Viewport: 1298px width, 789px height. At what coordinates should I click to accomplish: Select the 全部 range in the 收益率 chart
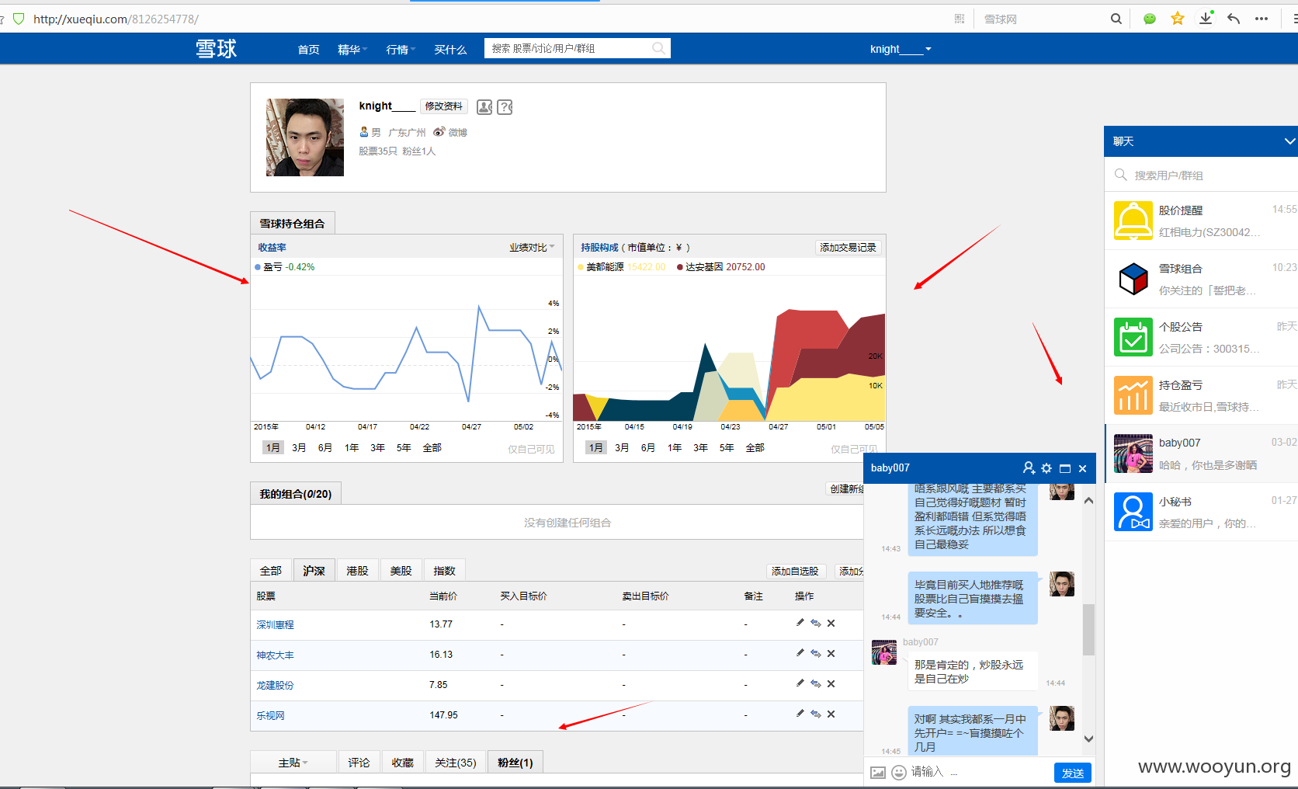point(432,447)
